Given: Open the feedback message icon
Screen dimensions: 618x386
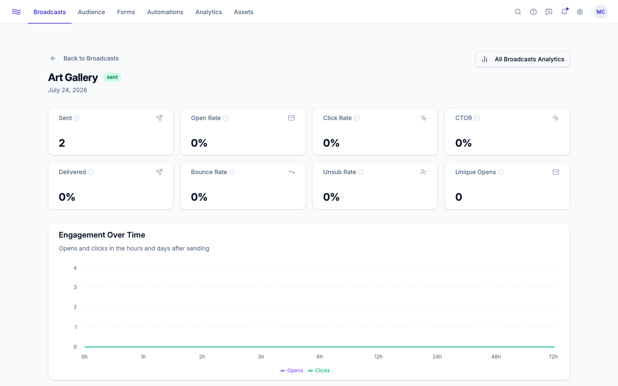Looking at the screenshot, I should [x=549, y=12].
